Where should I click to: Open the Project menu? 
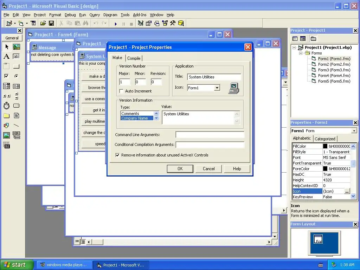(40, 15)
